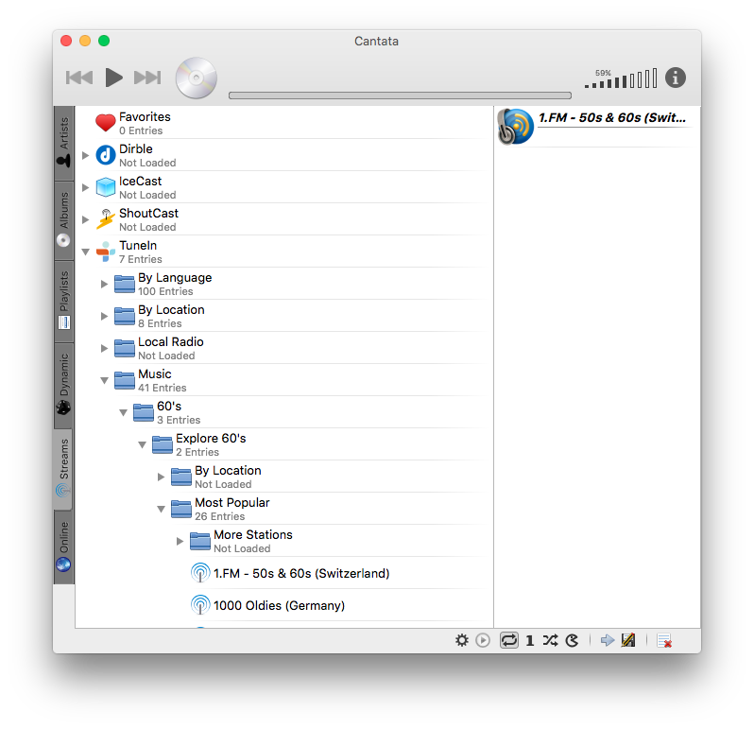Select the 60's folder label
The height and width of the screenshot is (729, 754).
(169, 407)
